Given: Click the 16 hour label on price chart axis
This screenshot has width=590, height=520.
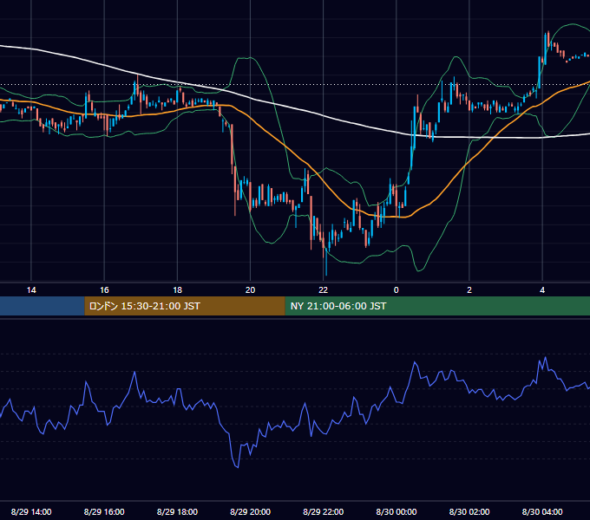Looking at the screenshot, I should [104, 290].
